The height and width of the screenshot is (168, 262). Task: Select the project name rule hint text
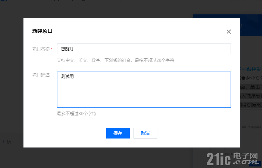115,60
